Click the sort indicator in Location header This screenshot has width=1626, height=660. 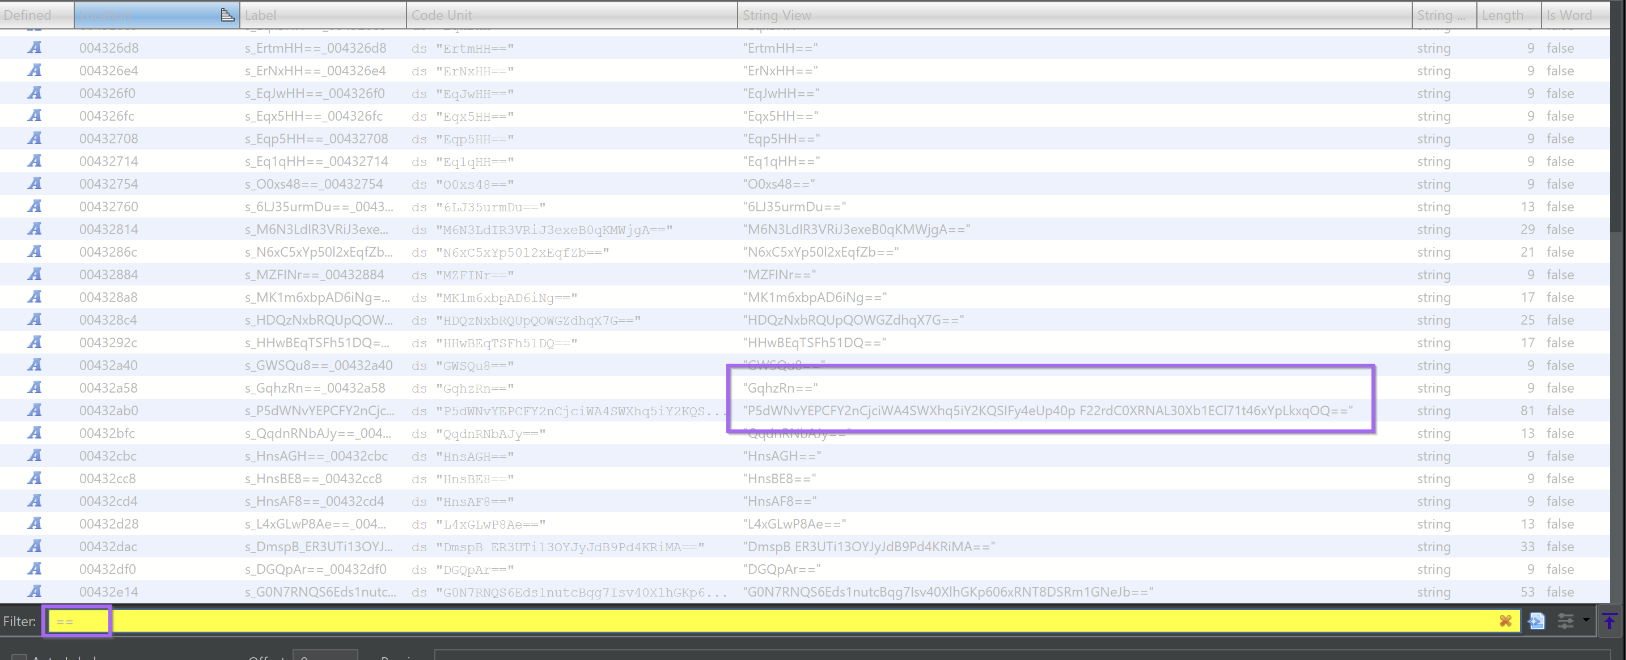(x=227, y=15)
